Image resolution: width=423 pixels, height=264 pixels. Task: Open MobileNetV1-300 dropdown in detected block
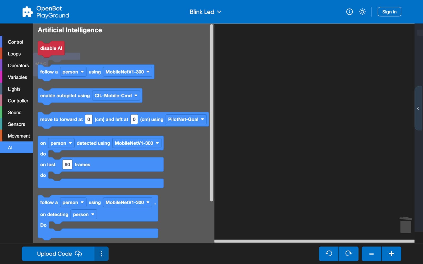click(x=137, y=143)
